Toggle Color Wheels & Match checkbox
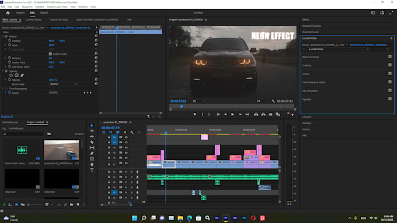This screenshot has height=223, width=397. click(x=390, y=82)
